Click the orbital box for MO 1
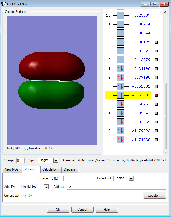 tap(120, 140)
